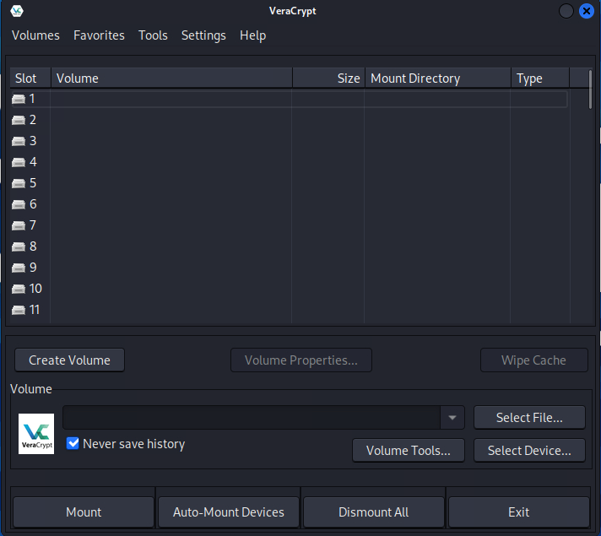Click the Mount Directory column header
This screenshot has height=536, width=601.
[x=438, y=79]
